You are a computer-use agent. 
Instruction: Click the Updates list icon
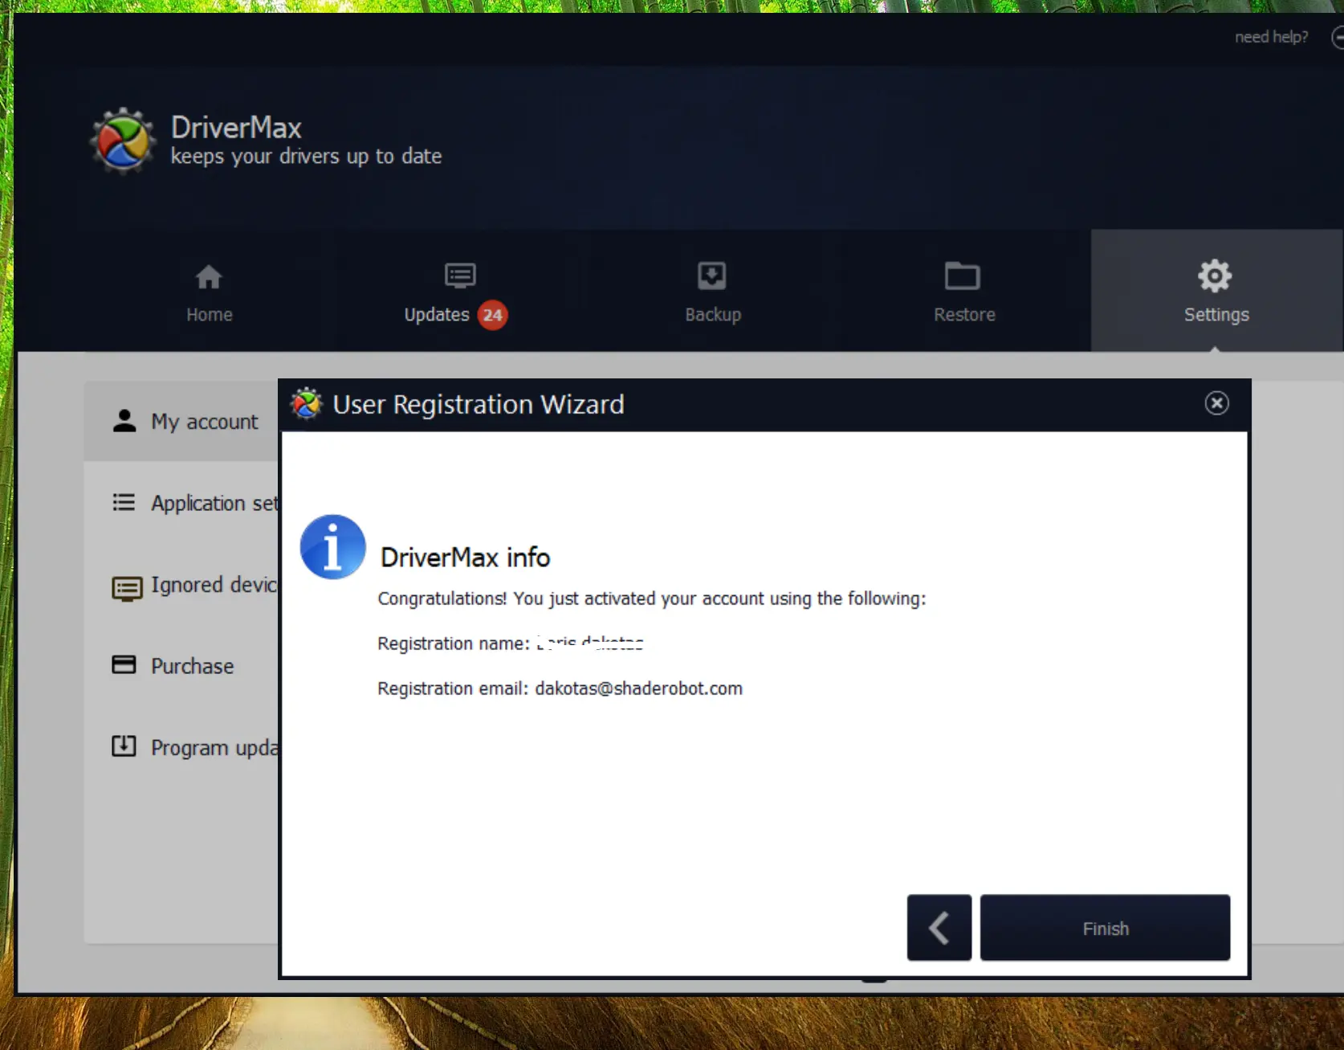click(460, 276)
